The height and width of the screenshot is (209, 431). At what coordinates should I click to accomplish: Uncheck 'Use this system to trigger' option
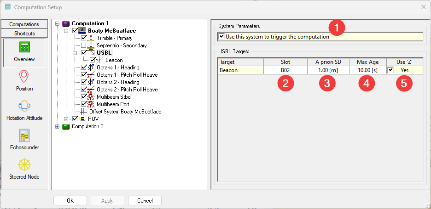[222, 37]
